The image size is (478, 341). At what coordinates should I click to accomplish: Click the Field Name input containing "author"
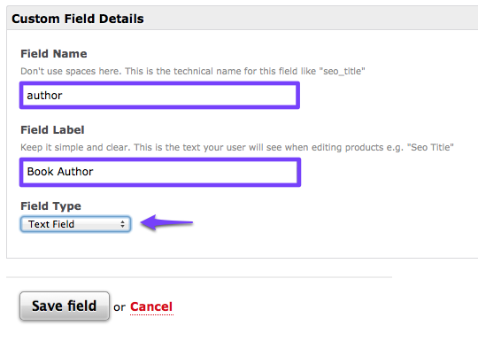tap(159, 95)
